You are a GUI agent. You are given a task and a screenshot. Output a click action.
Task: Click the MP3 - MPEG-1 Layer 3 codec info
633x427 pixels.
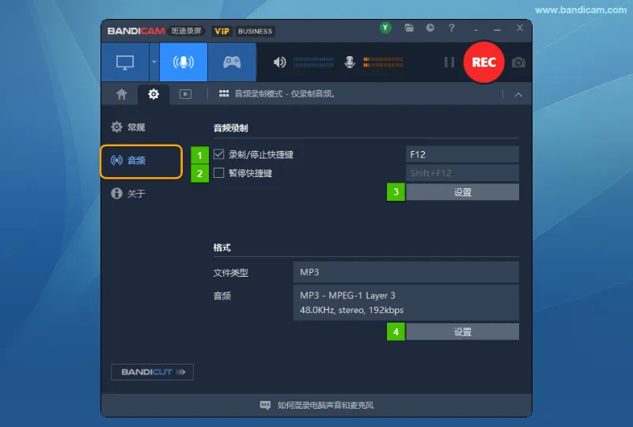coord(406,303)
